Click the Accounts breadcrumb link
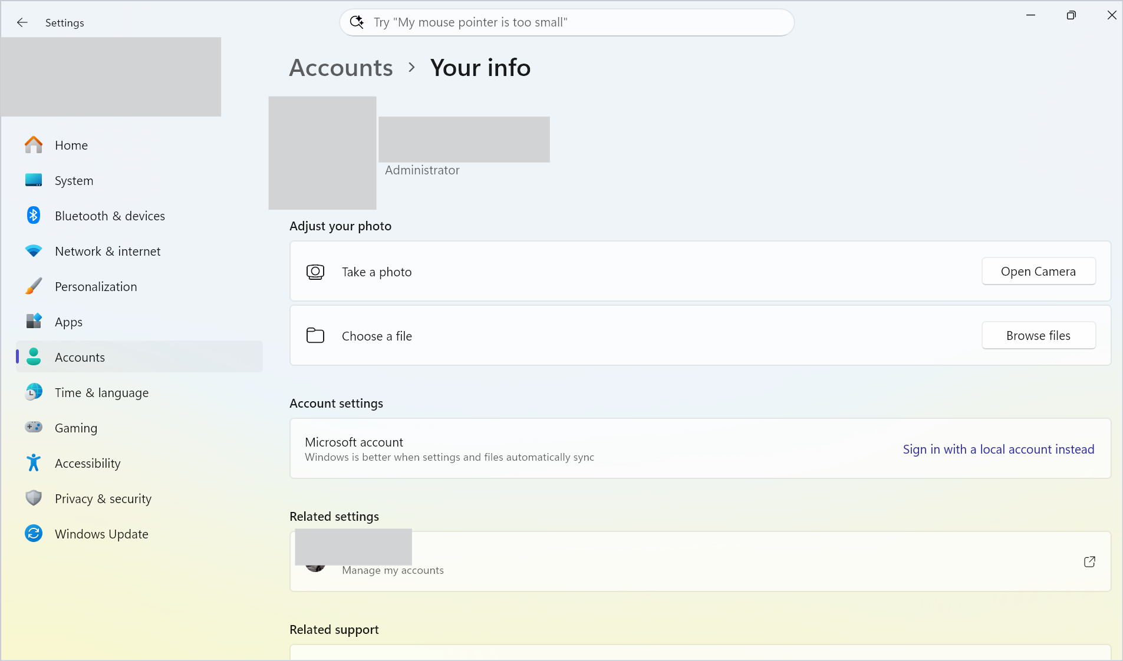This screenshot has height=661, width=1123. click(341, 68)
